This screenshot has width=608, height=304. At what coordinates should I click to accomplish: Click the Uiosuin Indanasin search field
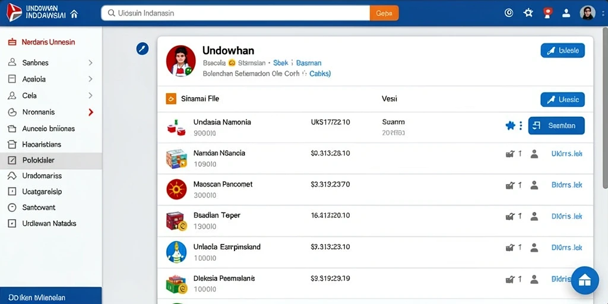(x=235, y=13)
